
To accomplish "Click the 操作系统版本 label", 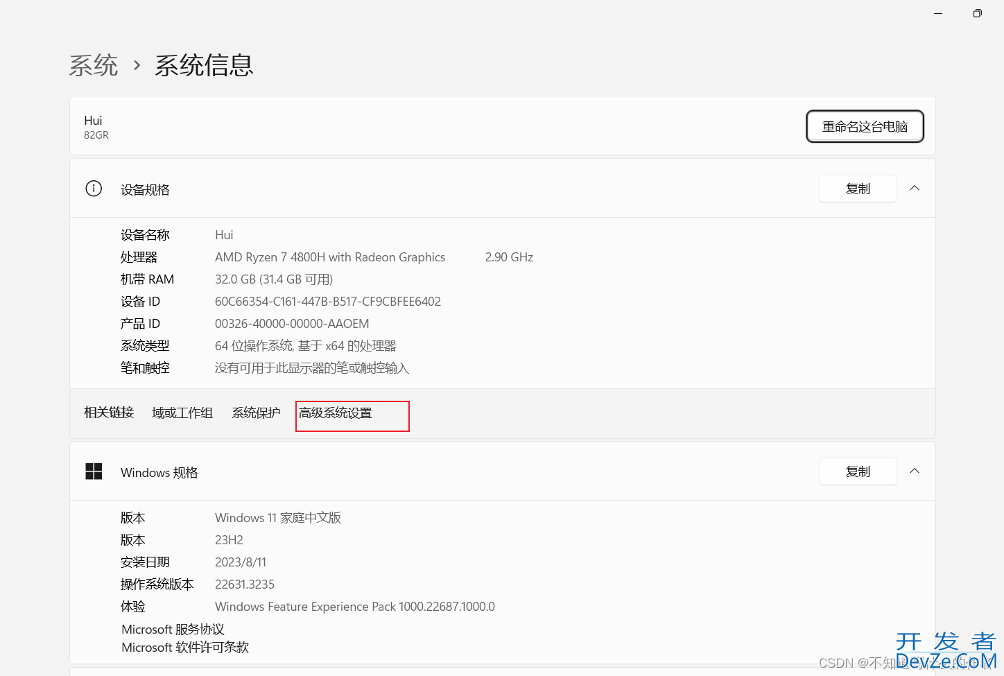I will [x=157, y=584].
